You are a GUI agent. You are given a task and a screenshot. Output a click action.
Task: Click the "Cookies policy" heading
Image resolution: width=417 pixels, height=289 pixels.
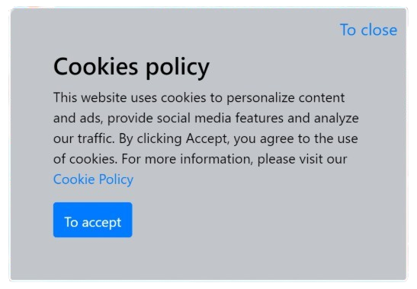pos(131,67)
